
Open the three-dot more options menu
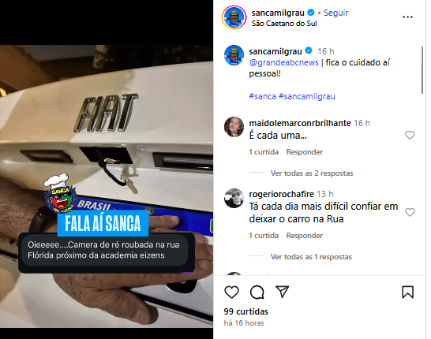point(407,17)
